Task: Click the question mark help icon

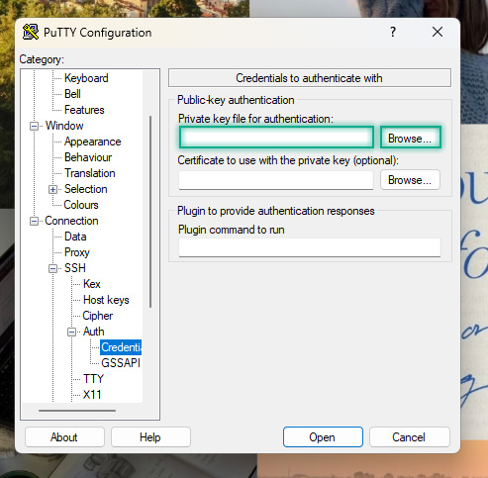Action: tap(393, 32)
